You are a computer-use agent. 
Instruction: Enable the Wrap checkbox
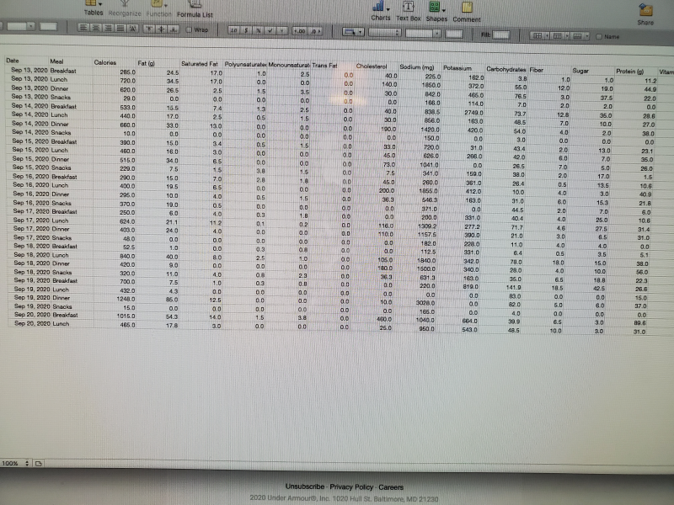(x=190, y=30)
